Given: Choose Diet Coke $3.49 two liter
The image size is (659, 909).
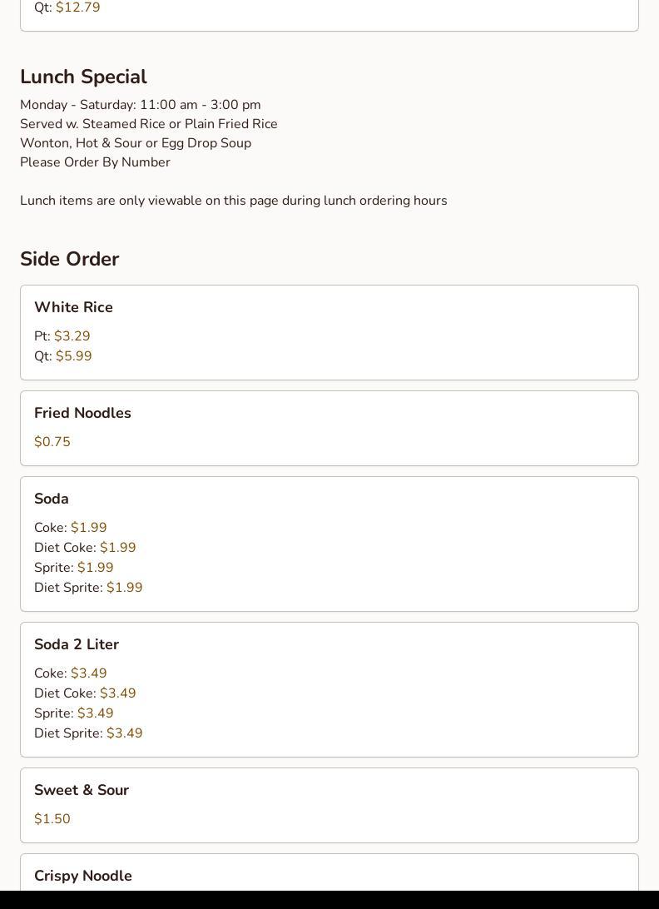Looking at the screenshot, I should (x=117, y=693).
